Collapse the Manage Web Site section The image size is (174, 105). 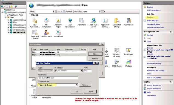[170, 32]
